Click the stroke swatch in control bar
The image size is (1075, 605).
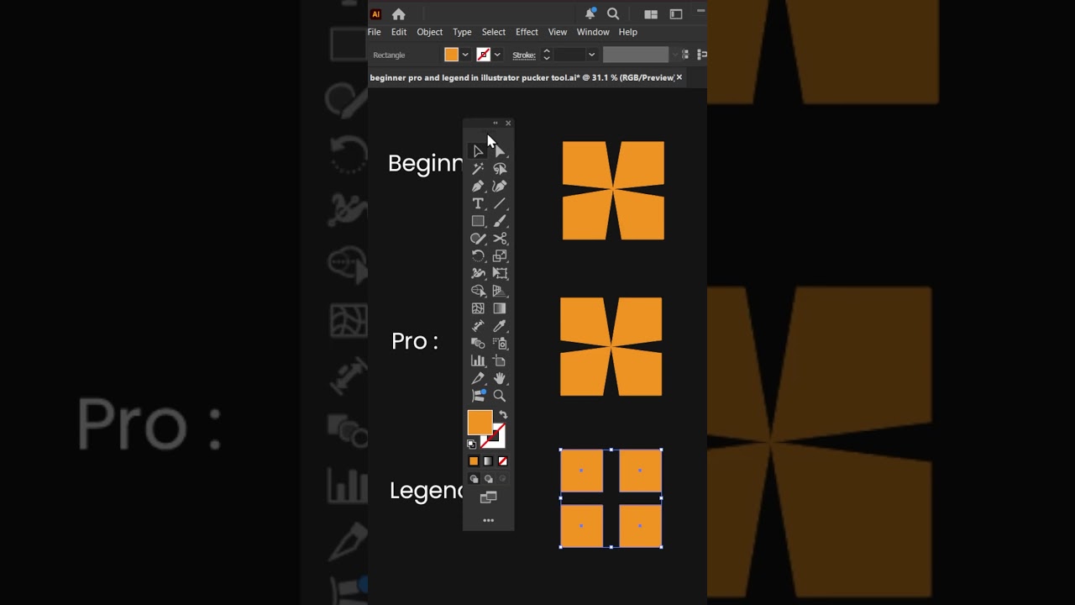pos(484,55)
